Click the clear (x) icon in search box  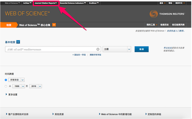(x=98, y=49)
